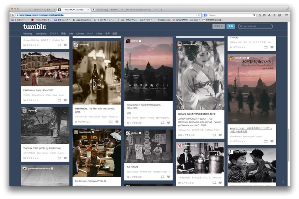Click the magnifier in the Google search box
299x199 pixels.
pyautogui.click(x=255, y=15)
